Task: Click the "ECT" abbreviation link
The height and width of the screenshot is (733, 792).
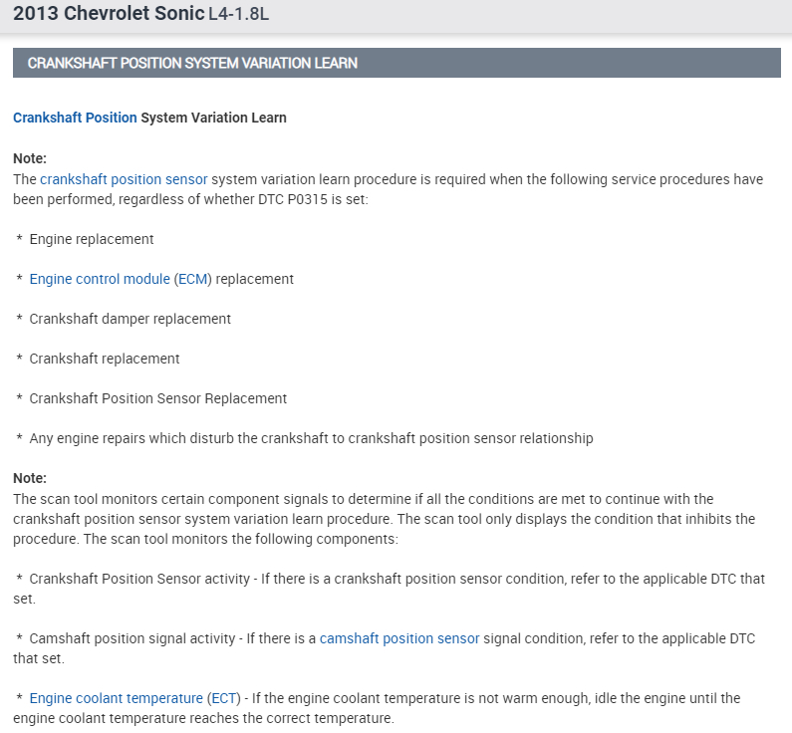Action: tap(223, 698)
